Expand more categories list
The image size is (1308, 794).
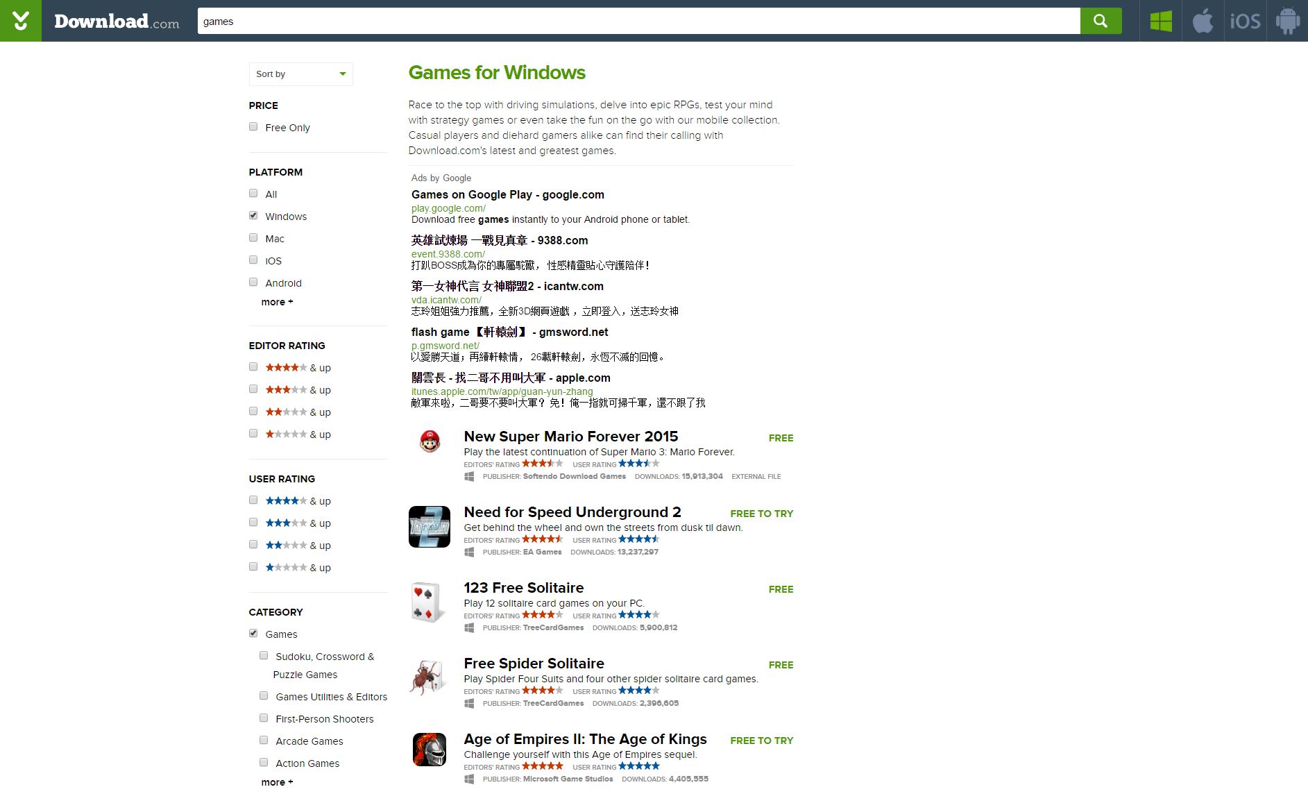pos(277,782)
